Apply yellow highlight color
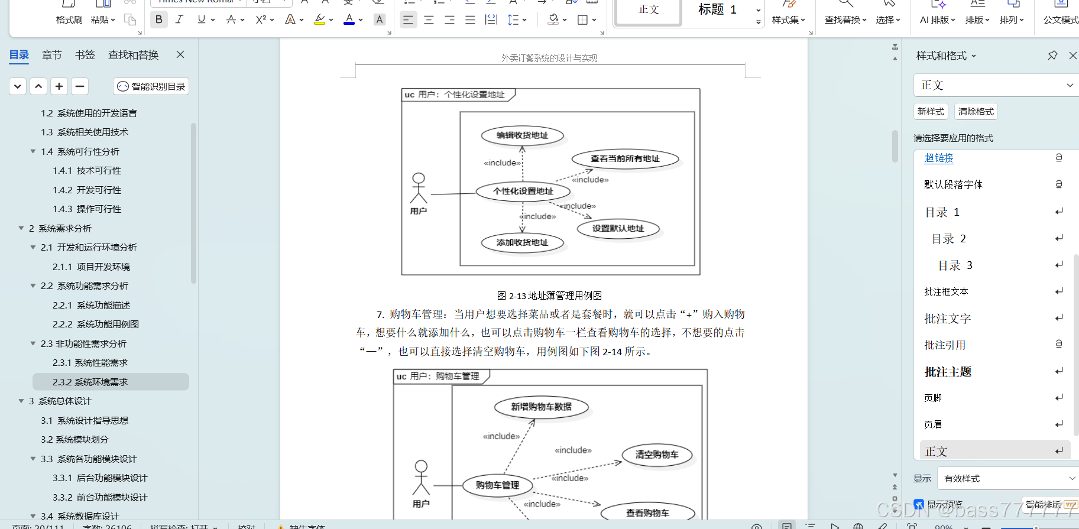The width and height of the screenshot is (1079, 529). (319, 20)
